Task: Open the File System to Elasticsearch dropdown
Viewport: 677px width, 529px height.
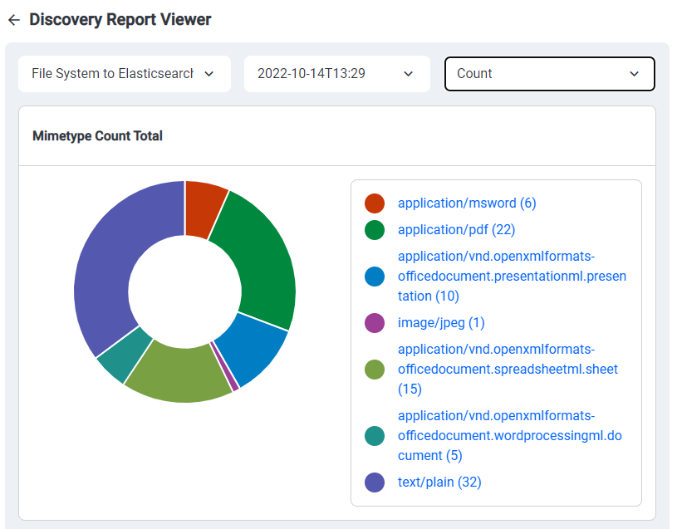Action: [x=124, y=74]
